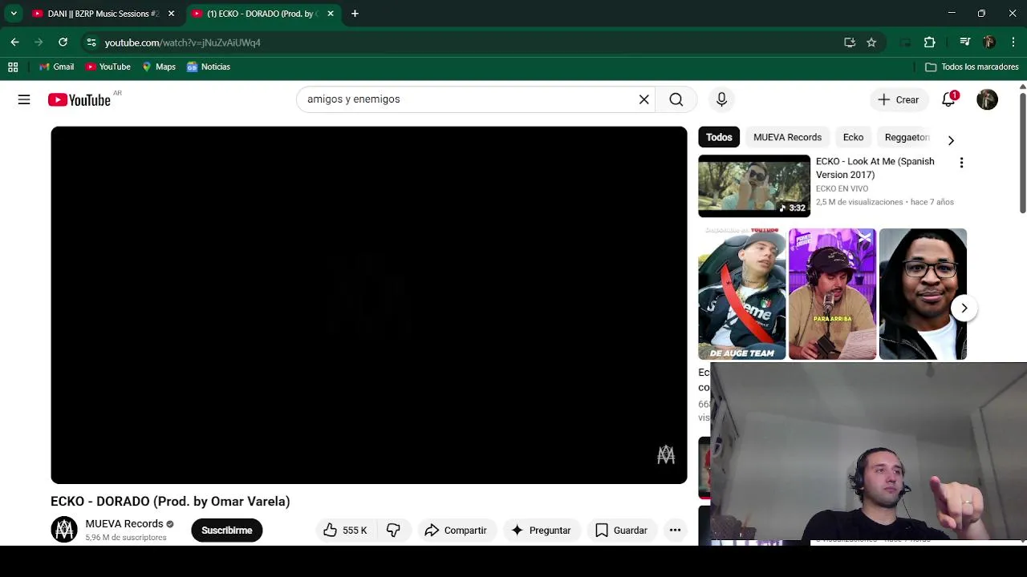
Task: Share the video with Compartir
Action: coord(456,530)
